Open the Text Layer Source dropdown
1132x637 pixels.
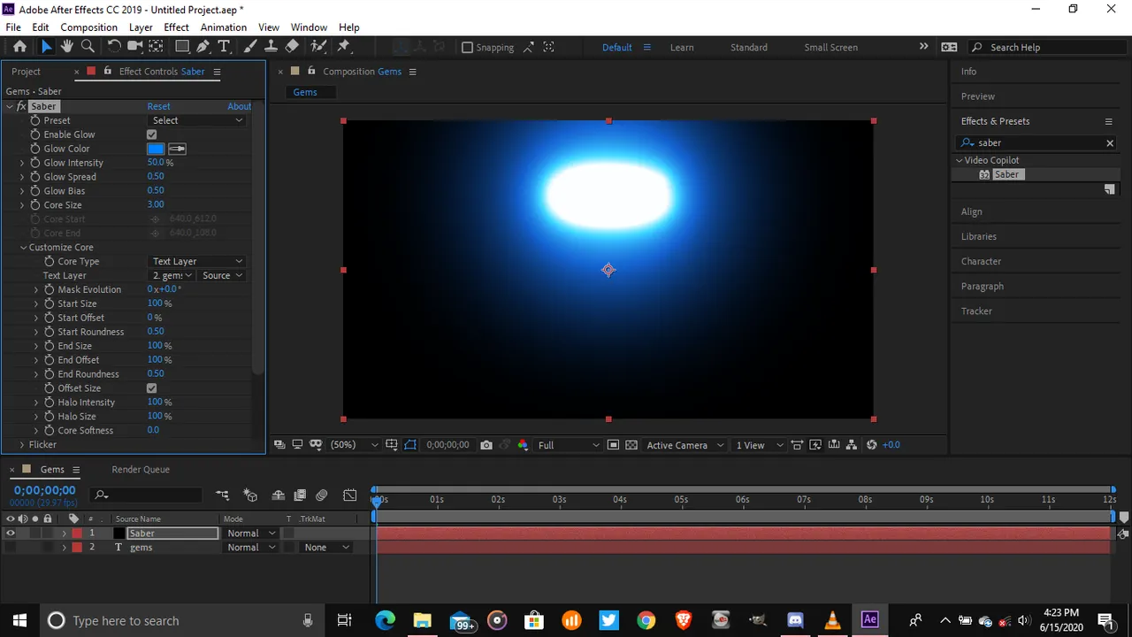pos(222,275)
